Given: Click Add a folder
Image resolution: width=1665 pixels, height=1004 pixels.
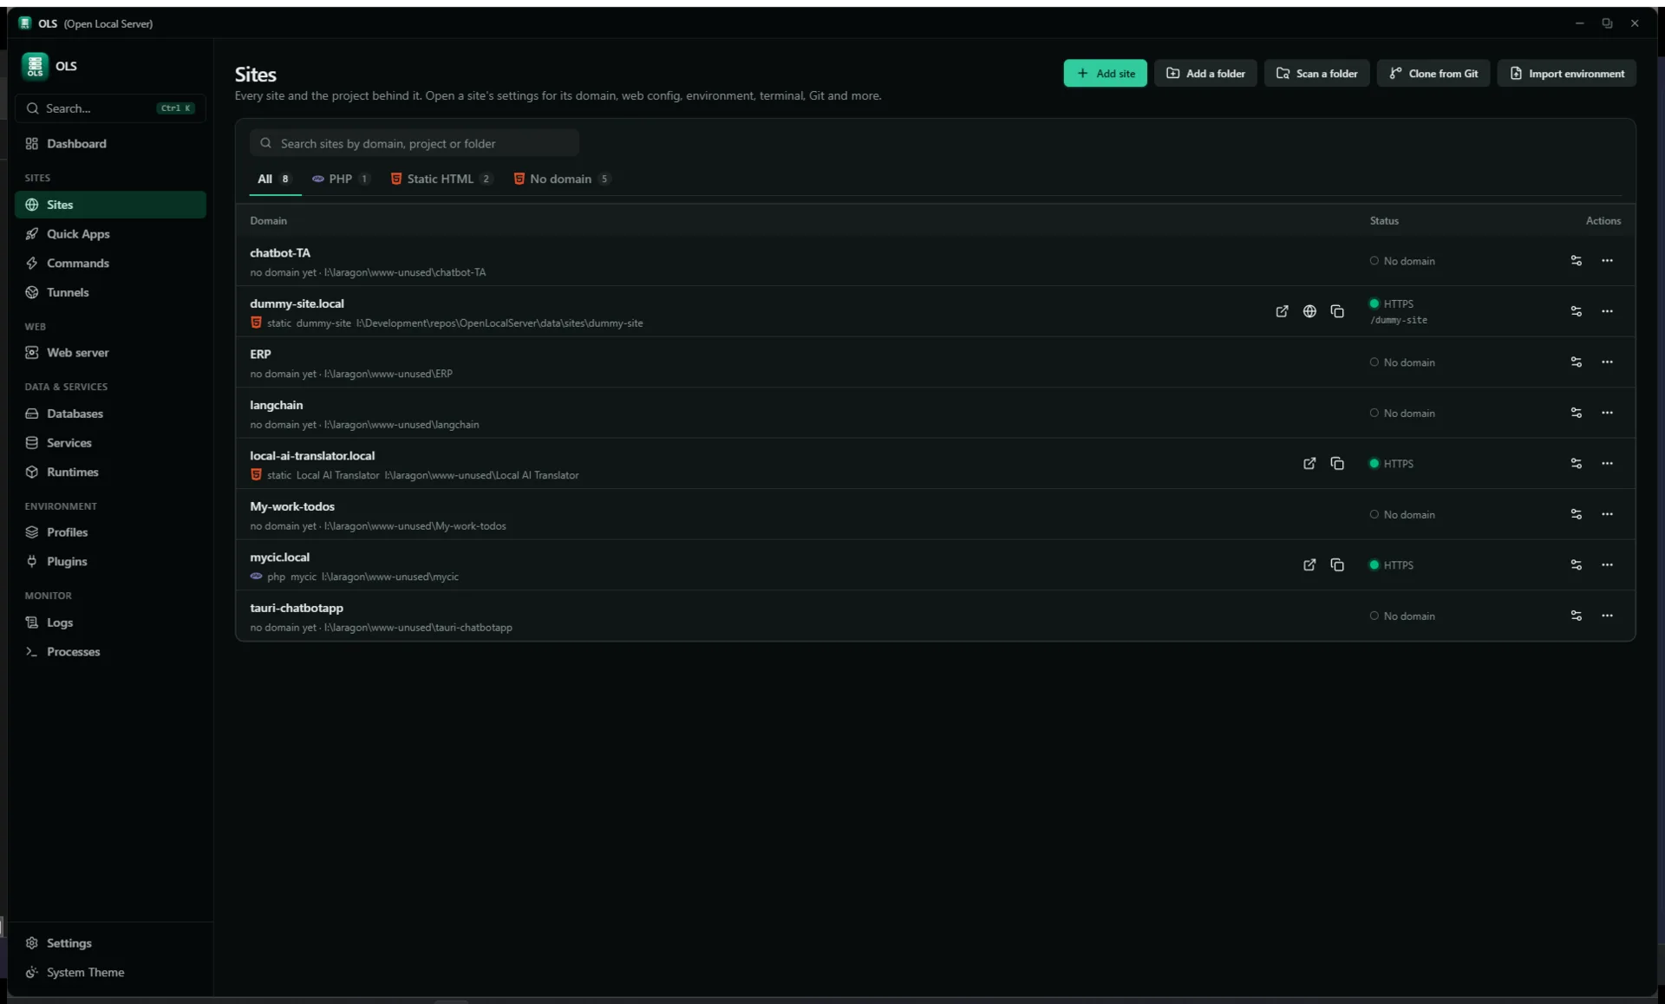Looking at the screenshot, I should [x=1205, y=74].
